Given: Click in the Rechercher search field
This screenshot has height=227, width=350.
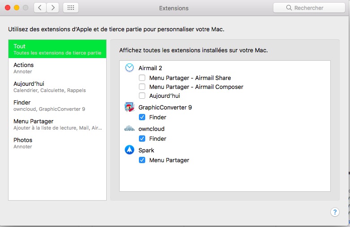Looking at the screenshot, I should [309, 8].
